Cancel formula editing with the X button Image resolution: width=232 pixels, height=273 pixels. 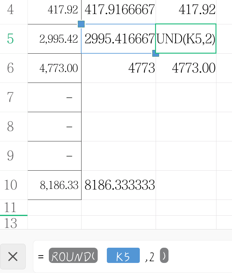[x=13, y=257]
